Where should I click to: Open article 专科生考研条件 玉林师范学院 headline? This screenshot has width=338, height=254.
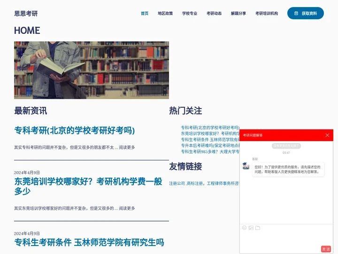89,242
